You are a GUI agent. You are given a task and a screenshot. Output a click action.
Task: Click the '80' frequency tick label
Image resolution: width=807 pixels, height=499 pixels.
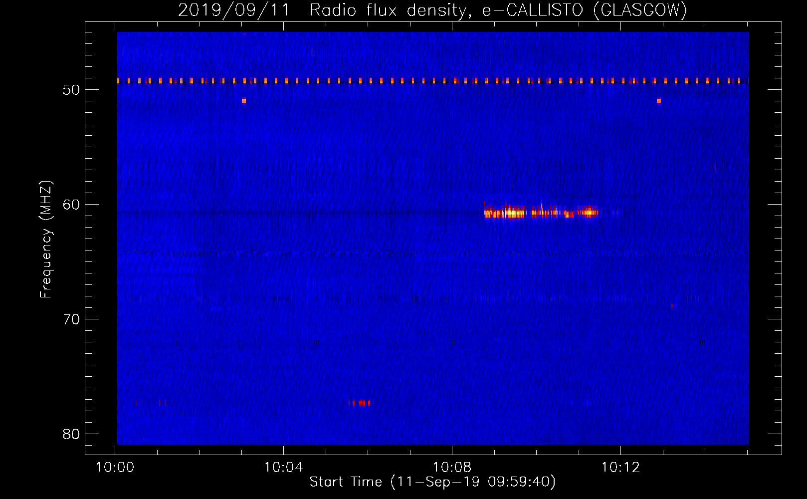click(71, 434)
